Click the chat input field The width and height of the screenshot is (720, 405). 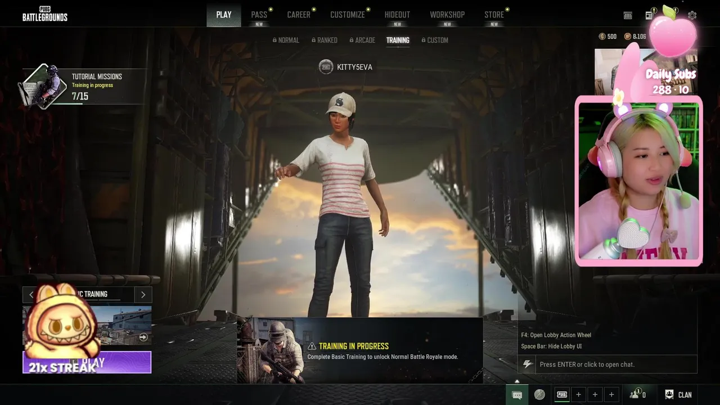click(616, 364)
